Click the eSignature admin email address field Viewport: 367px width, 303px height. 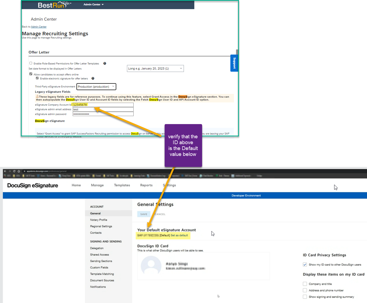(x=103, y=109)
